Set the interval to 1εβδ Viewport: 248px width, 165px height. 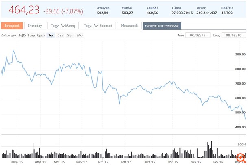click(22, 35)
